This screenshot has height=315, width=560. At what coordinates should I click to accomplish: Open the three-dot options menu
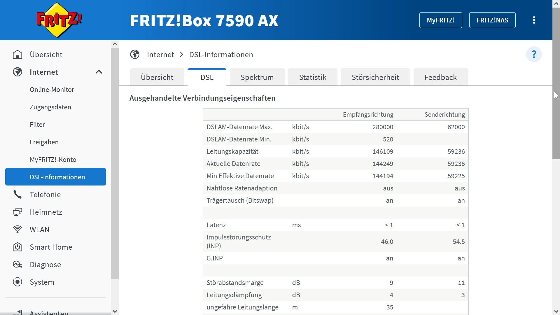point(534,20)
